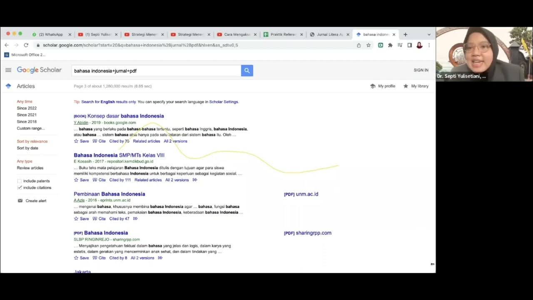This screenshot has height=300, width=533.
Task: Toggle the include patents checkbox
Action: [20, 181]
